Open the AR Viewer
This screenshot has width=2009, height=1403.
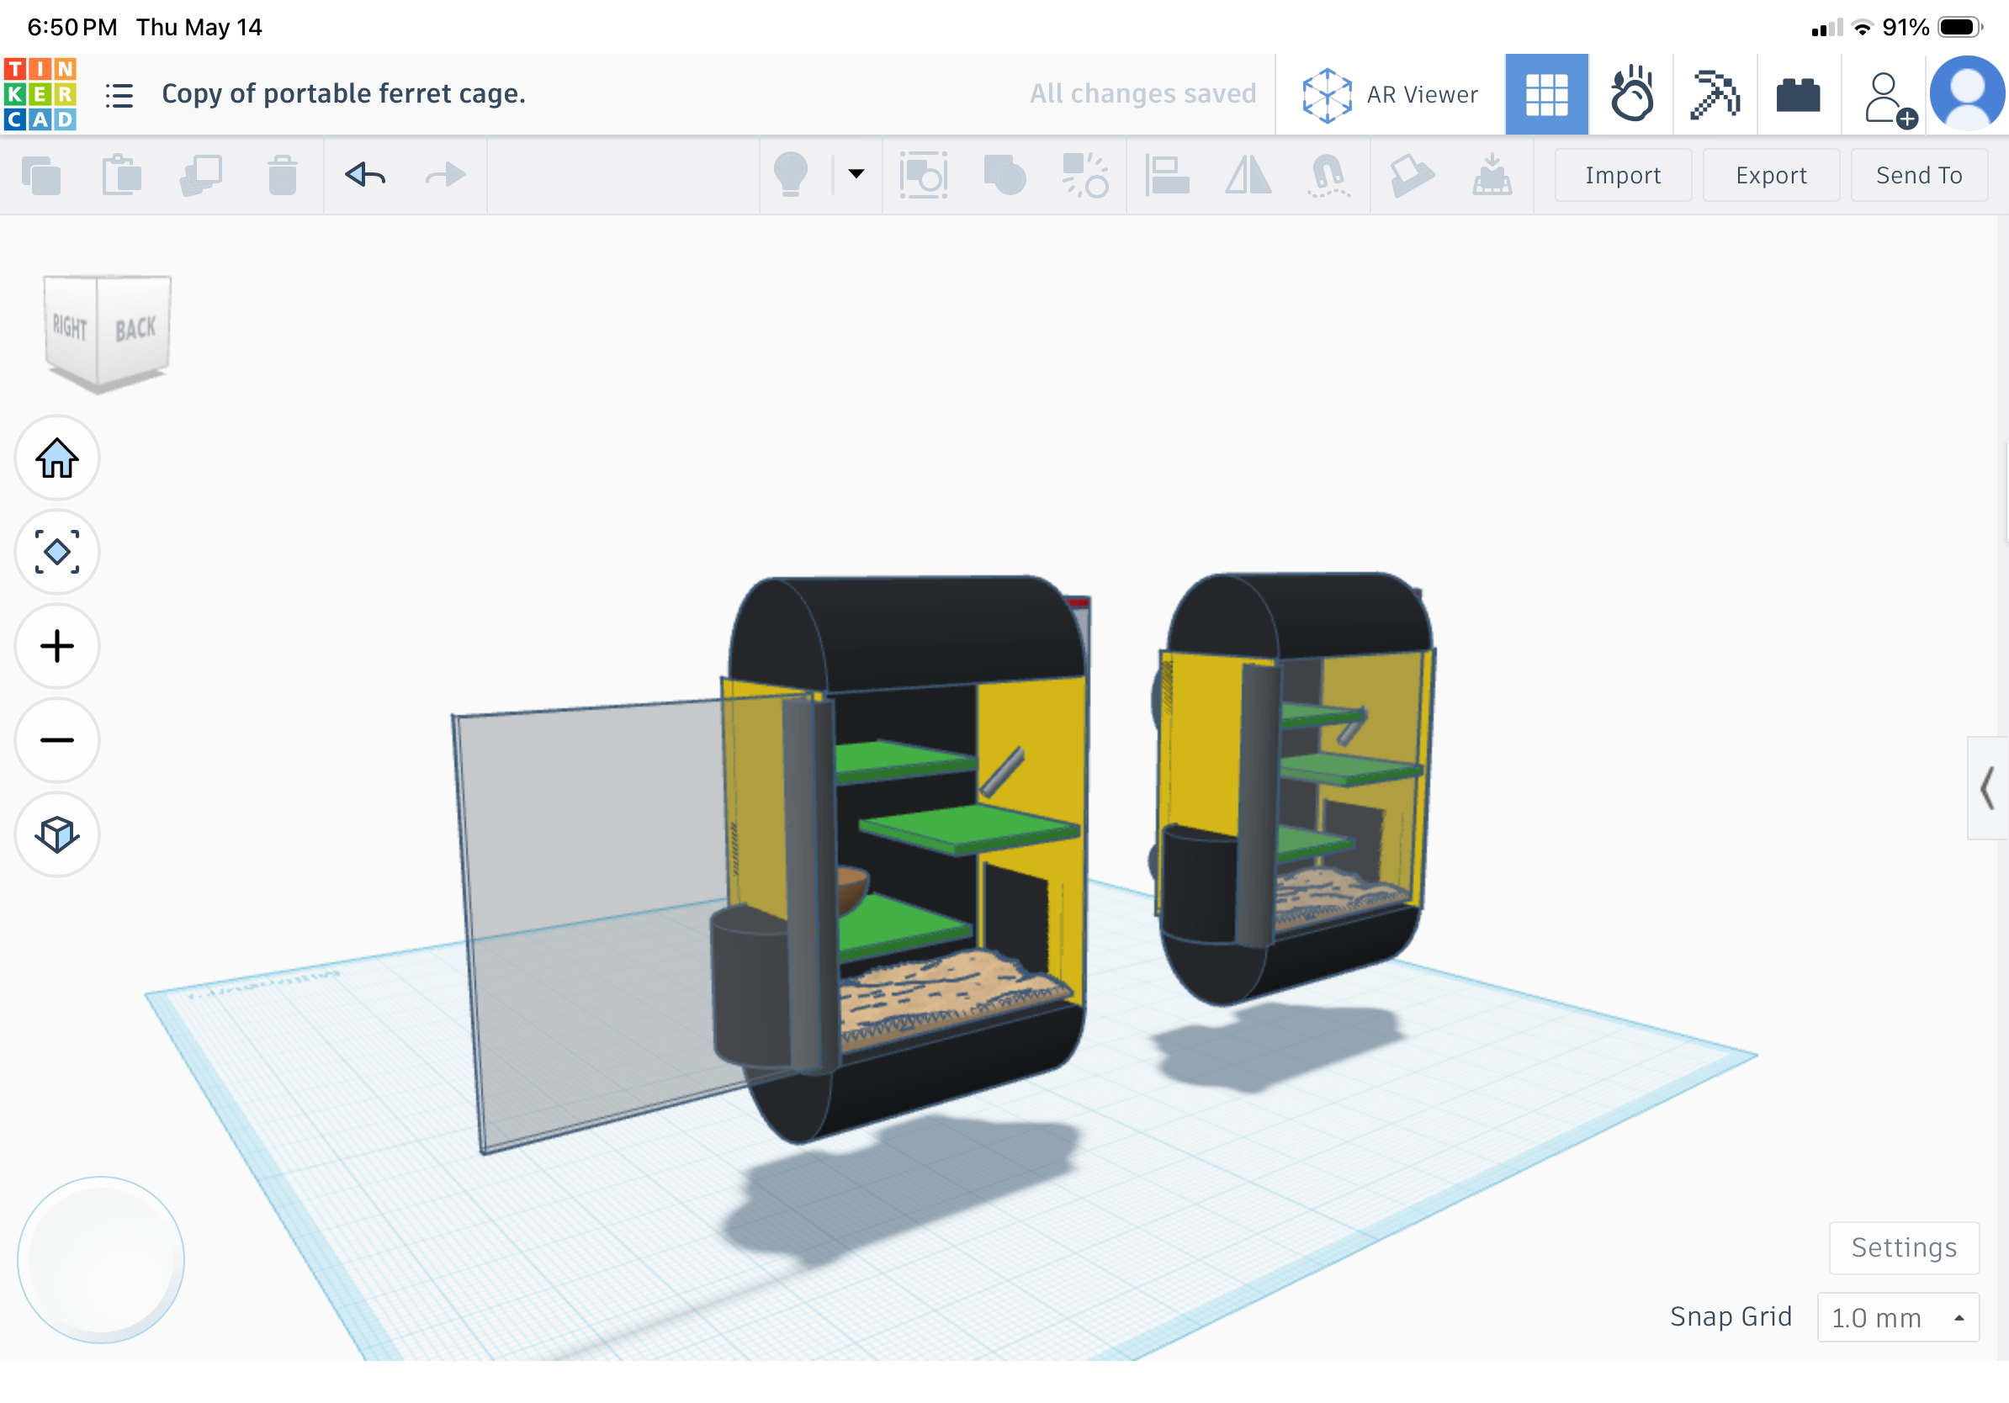click(x=1390, y=94)
